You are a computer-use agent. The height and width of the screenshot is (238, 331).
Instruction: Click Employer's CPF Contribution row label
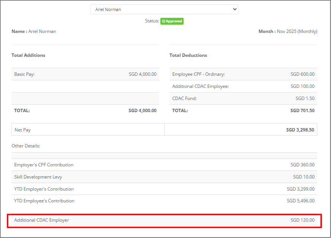click(x=44, y=165)
